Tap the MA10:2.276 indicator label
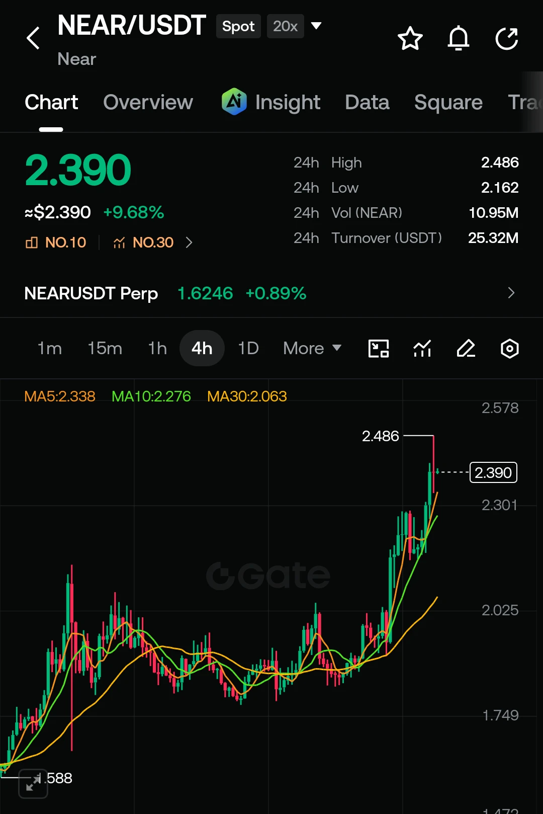Screen dimensions: 543x814 point(151,396)
